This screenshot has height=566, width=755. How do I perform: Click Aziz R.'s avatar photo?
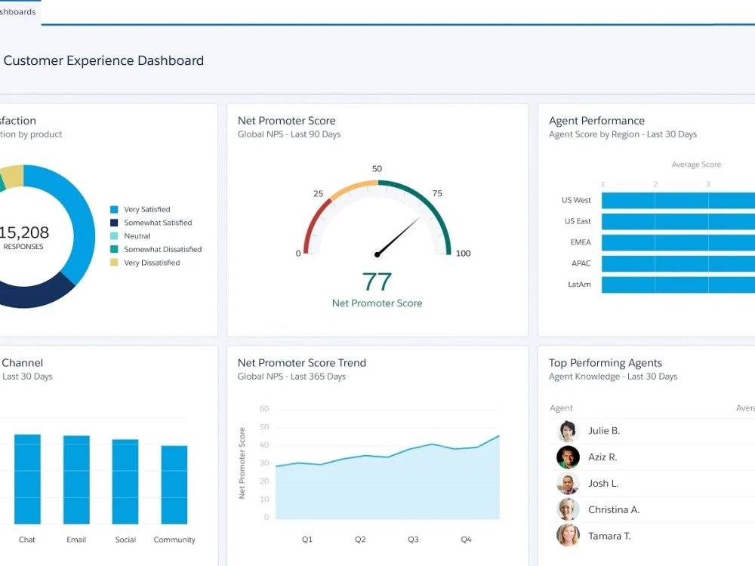pos(568,457)
